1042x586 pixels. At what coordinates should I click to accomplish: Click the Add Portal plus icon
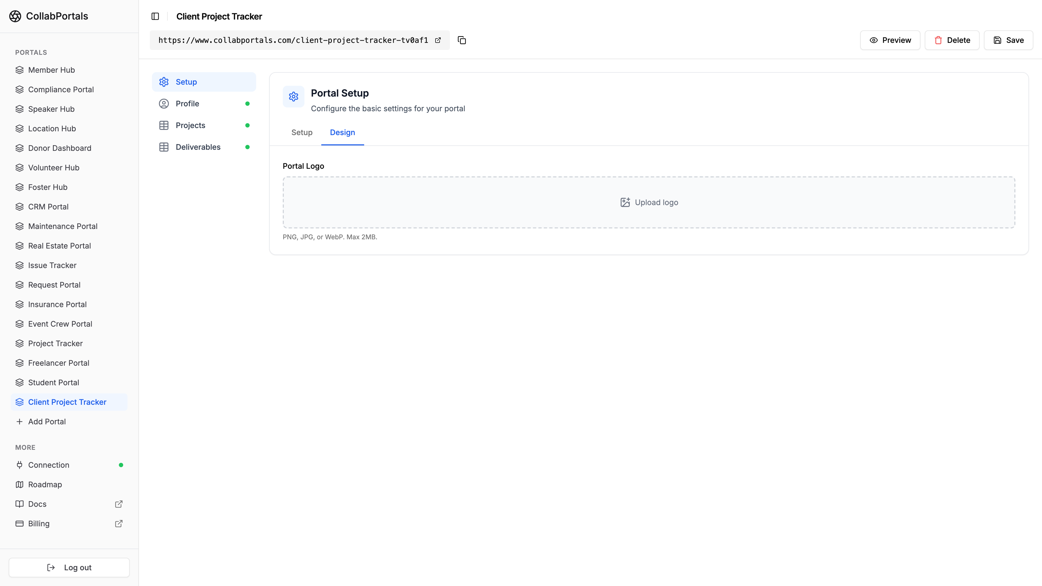point(20,421)
